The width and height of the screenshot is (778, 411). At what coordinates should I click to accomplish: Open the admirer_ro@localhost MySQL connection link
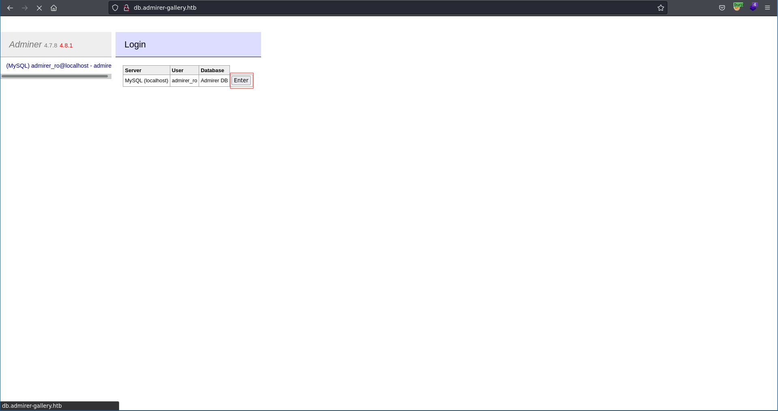[x=59, y=66]
